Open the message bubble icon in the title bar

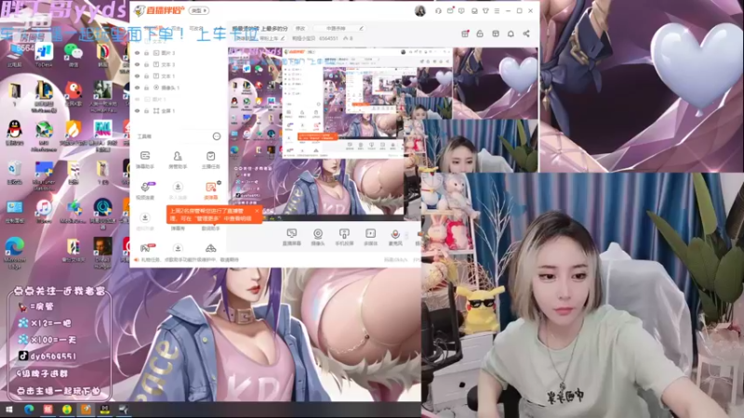[x=461, y=10]
